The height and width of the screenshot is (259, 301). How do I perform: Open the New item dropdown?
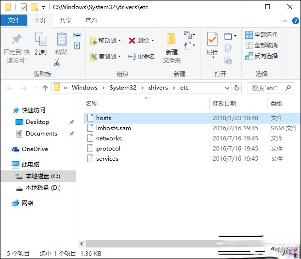pyautogui.click(x=190, y=35)
